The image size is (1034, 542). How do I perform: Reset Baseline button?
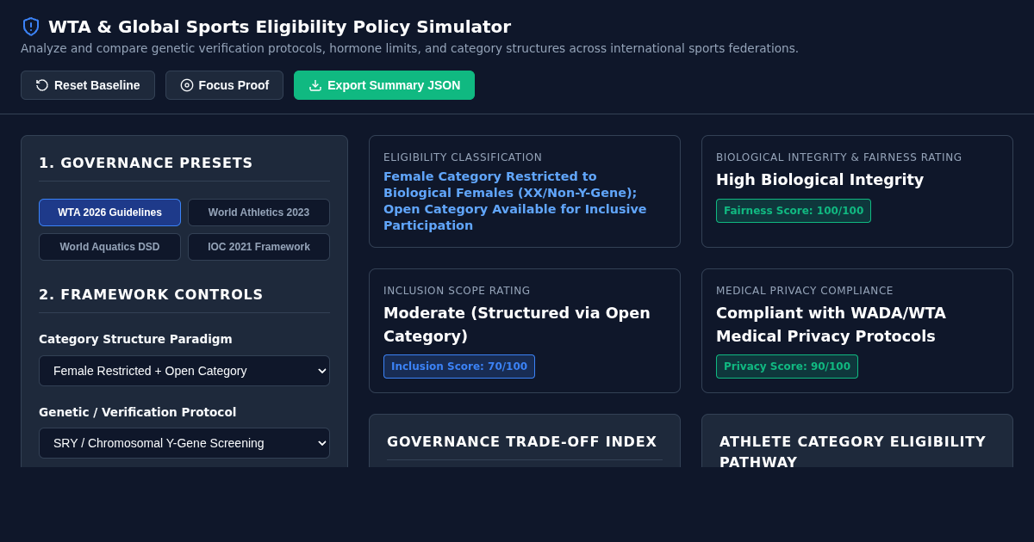pos(88,85)
